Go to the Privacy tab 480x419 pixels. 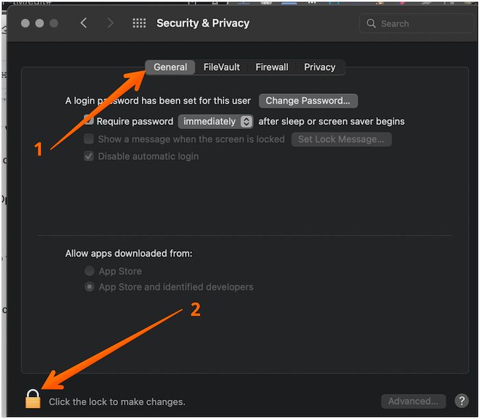point(320,67)
